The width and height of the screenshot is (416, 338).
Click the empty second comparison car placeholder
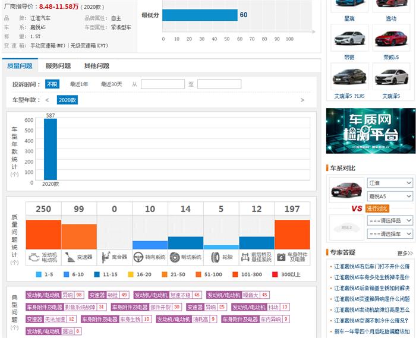coord(346,227)
